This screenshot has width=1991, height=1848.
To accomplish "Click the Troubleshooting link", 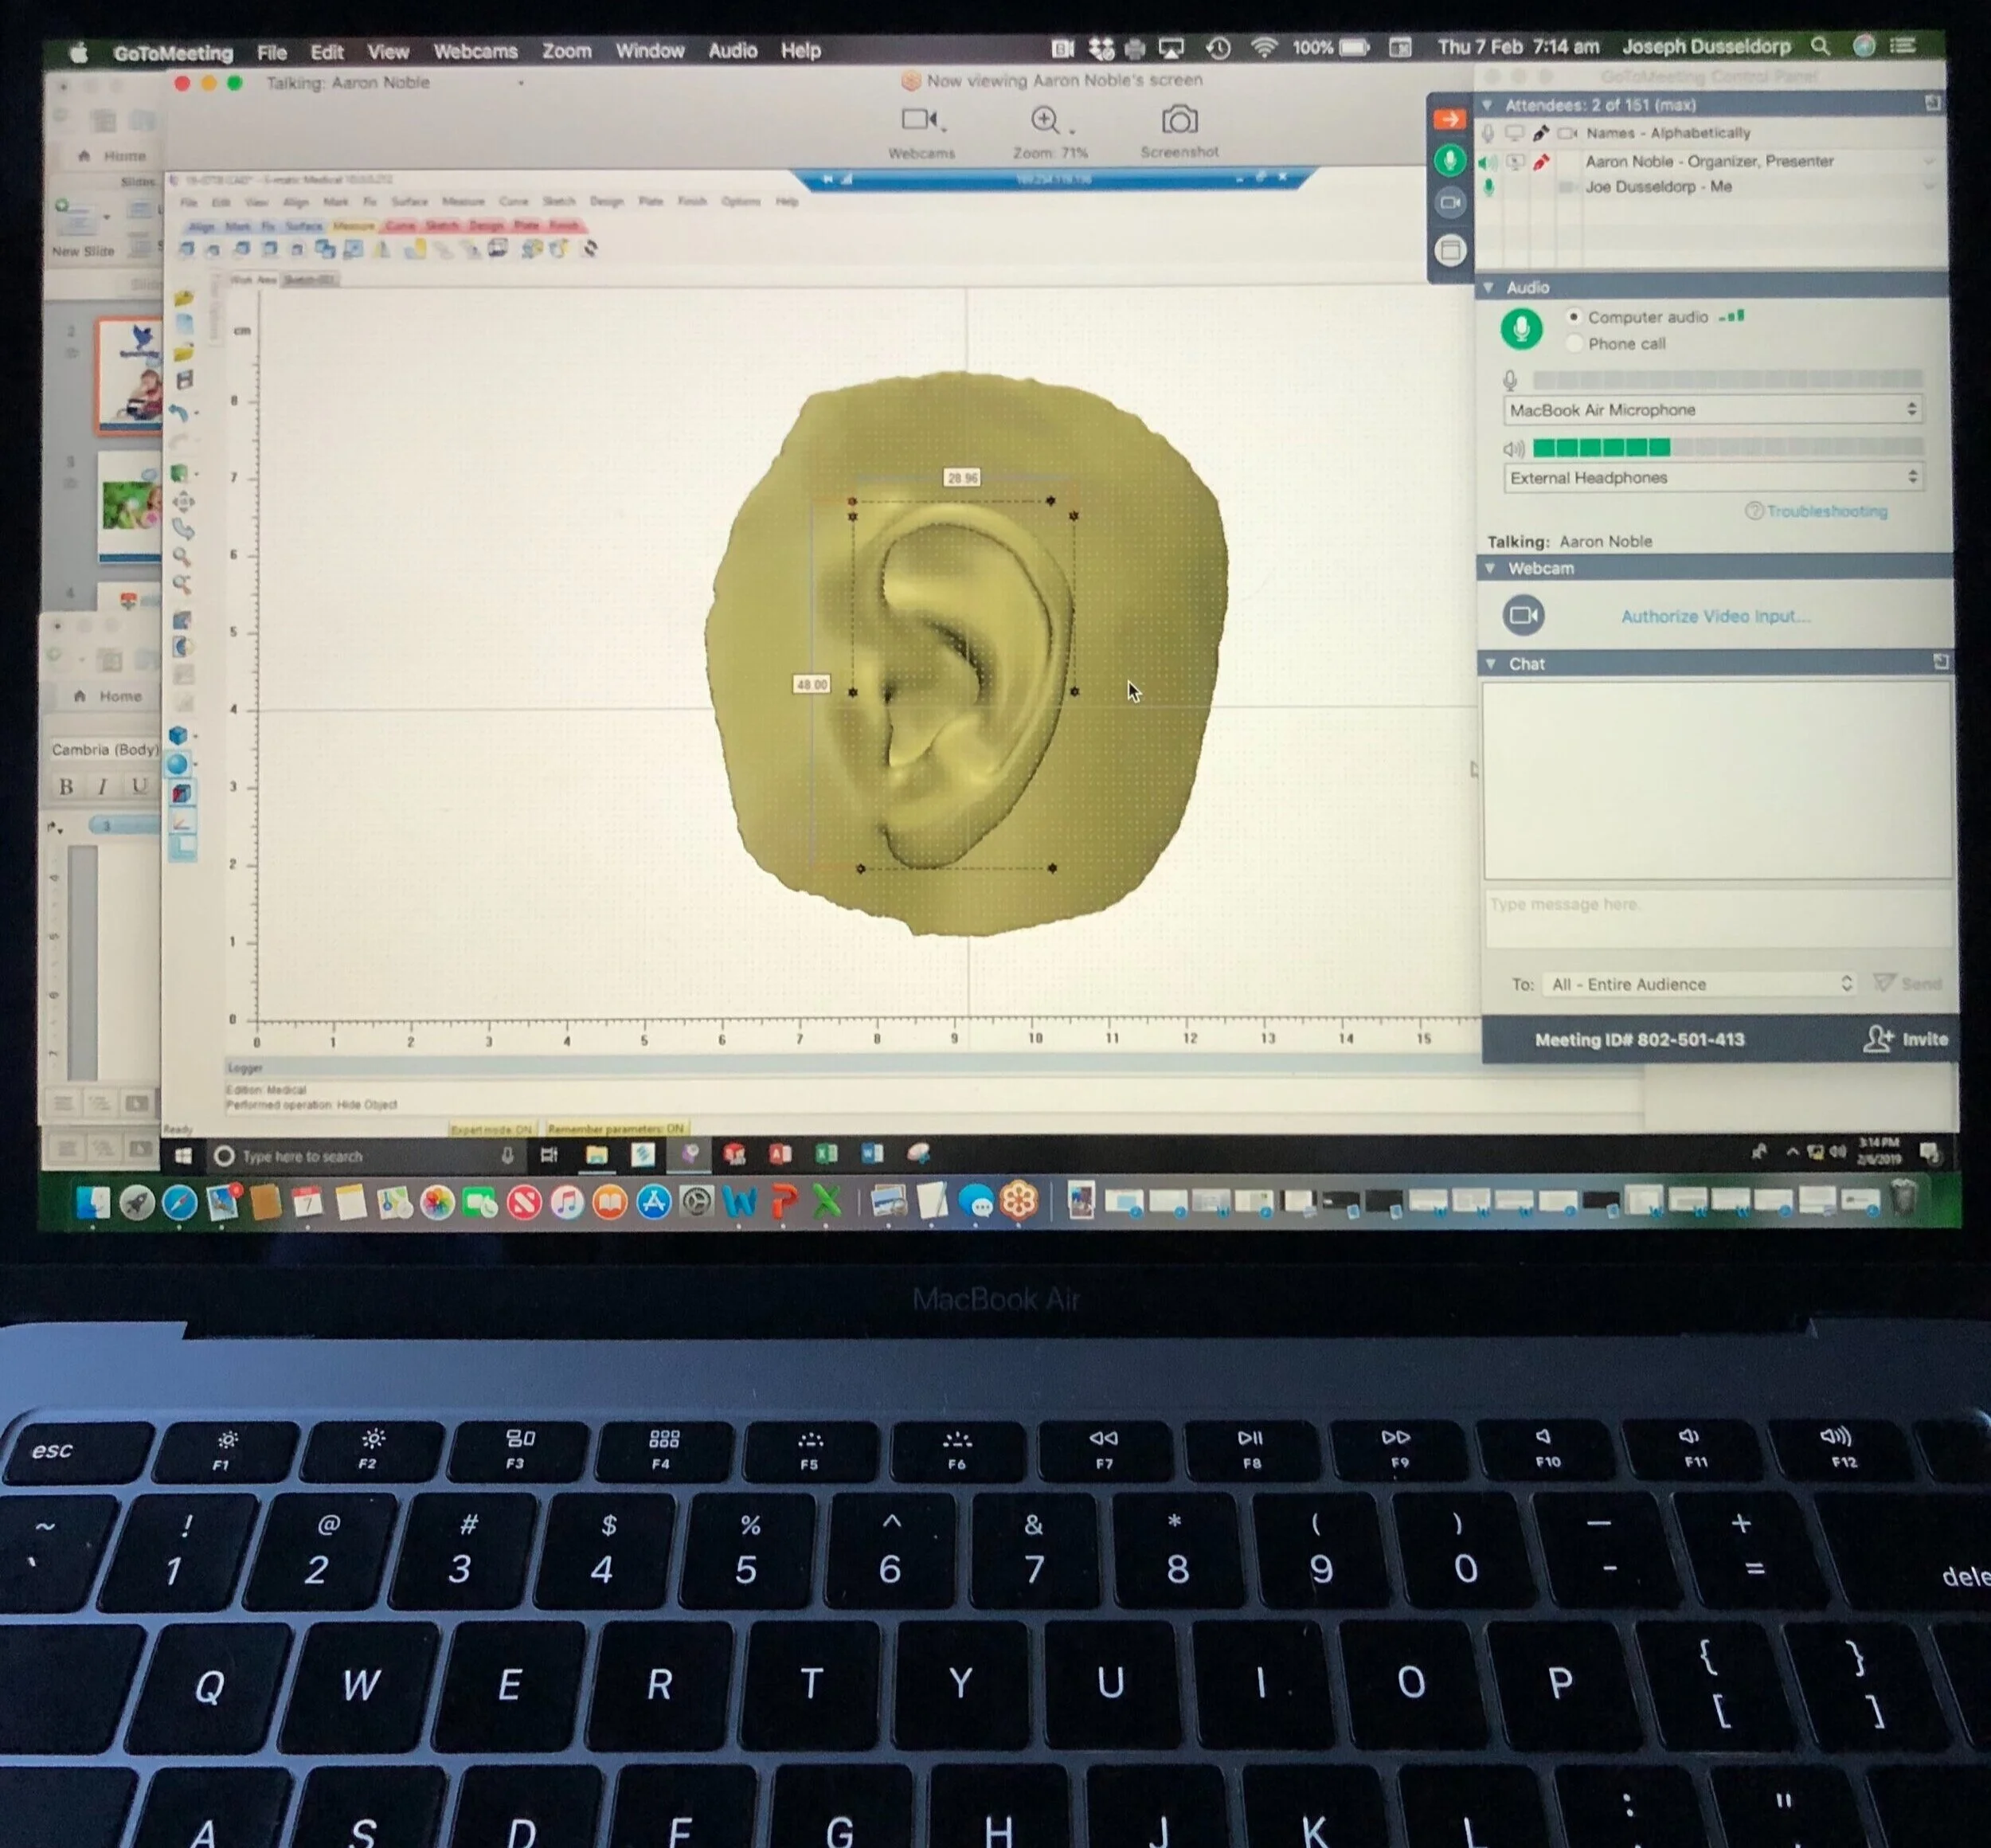I will [x=1825, y=511].
